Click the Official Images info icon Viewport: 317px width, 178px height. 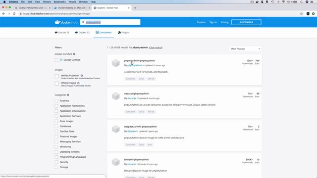(78, 83)
